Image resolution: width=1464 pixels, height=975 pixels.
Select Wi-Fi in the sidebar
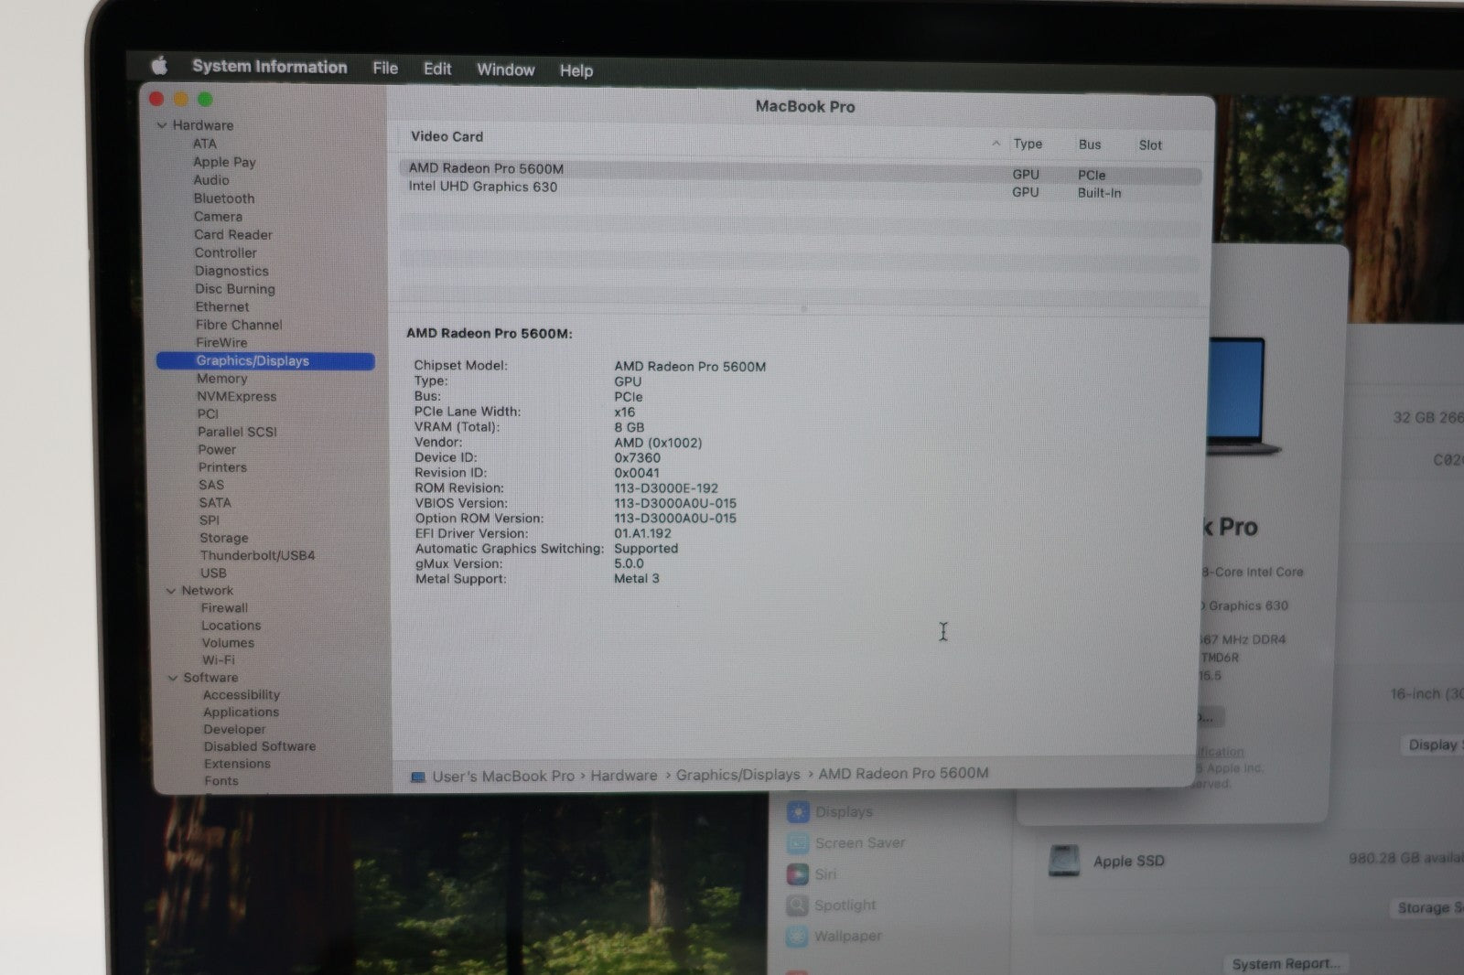coord(219,660)
